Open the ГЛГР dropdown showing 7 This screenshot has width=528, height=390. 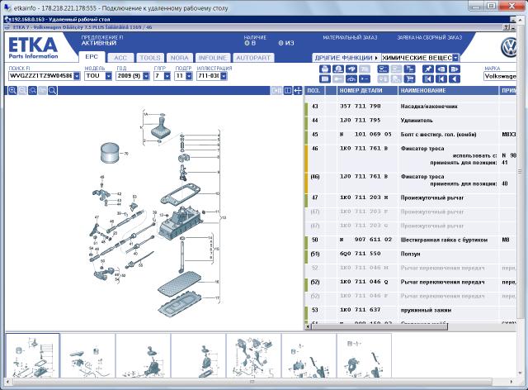point(167,76)
